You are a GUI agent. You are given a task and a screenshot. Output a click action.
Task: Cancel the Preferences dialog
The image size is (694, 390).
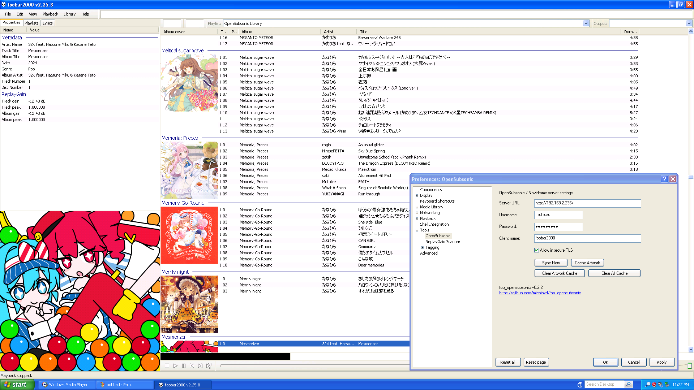tap(634, 362)
